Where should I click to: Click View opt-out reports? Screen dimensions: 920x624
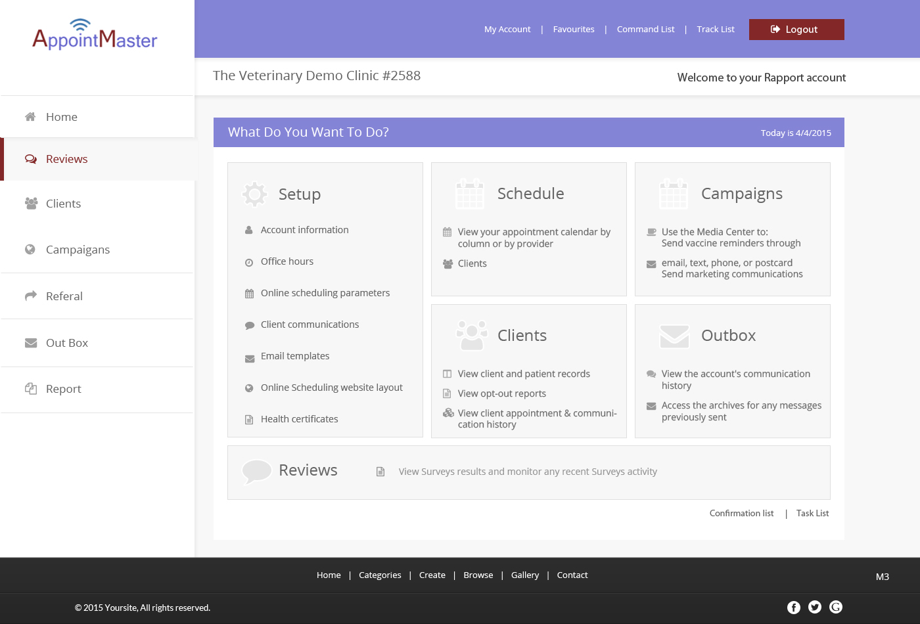coord(501,393)
